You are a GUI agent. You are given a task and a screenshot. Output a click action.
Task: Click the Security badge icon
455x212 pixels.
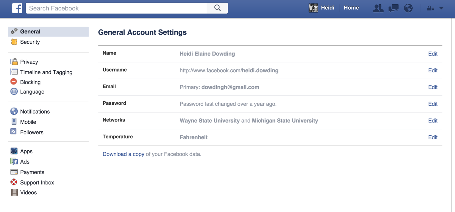(x=14, y=42)
